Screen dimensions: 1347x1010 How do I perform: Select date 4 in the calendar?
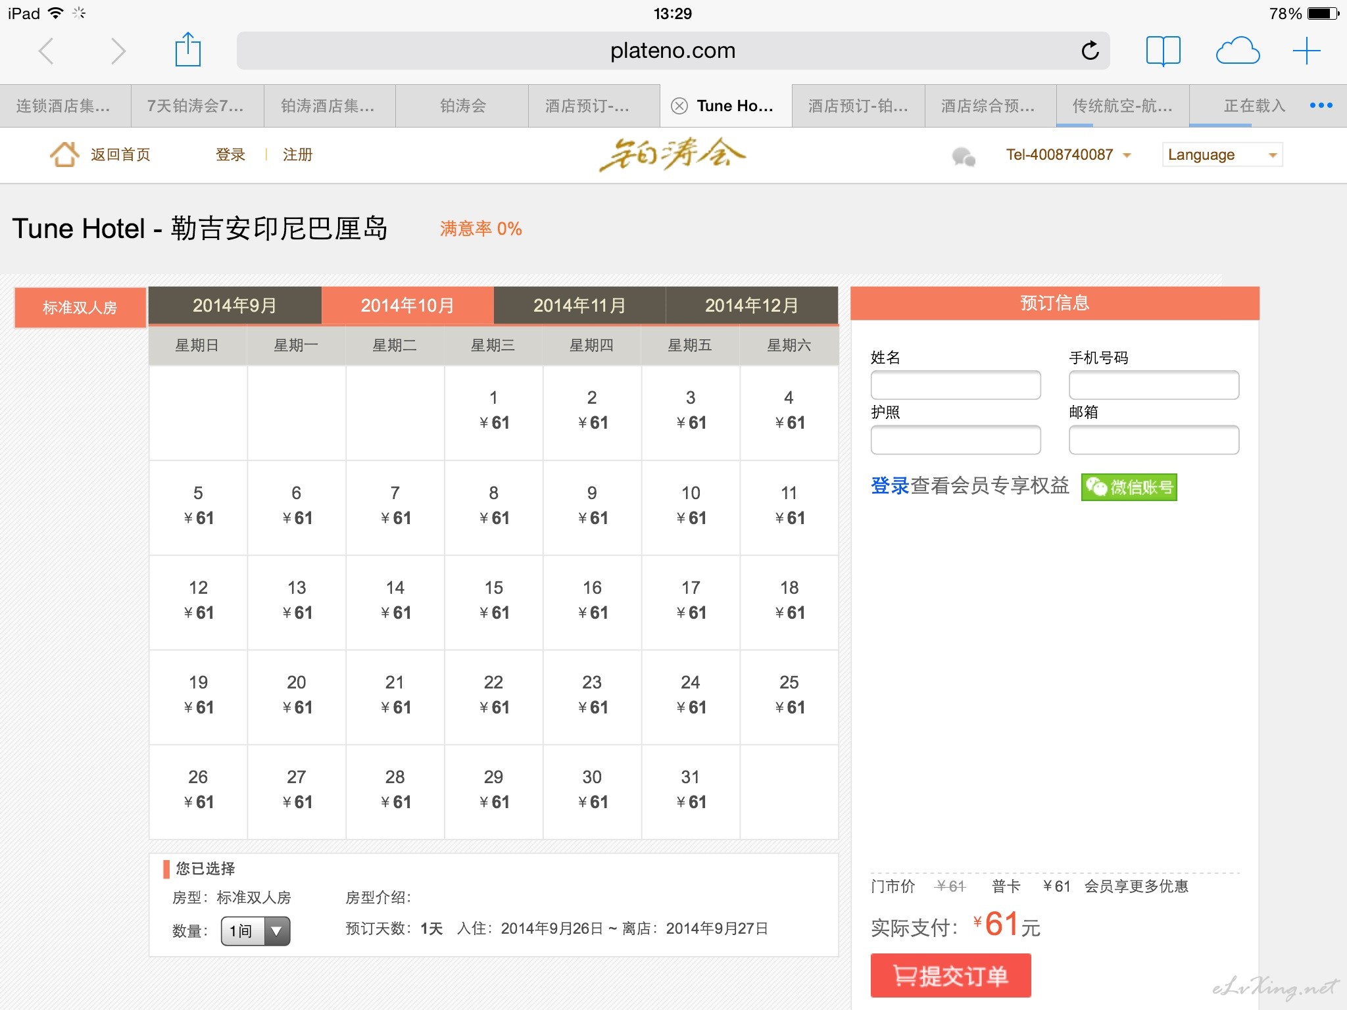[789, 412]
